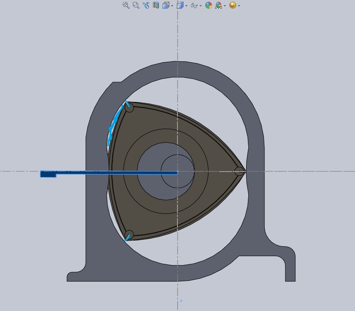Click the Edit Appearance color ball icon
This screenshot has height=311, width=355.
point(209,5)
